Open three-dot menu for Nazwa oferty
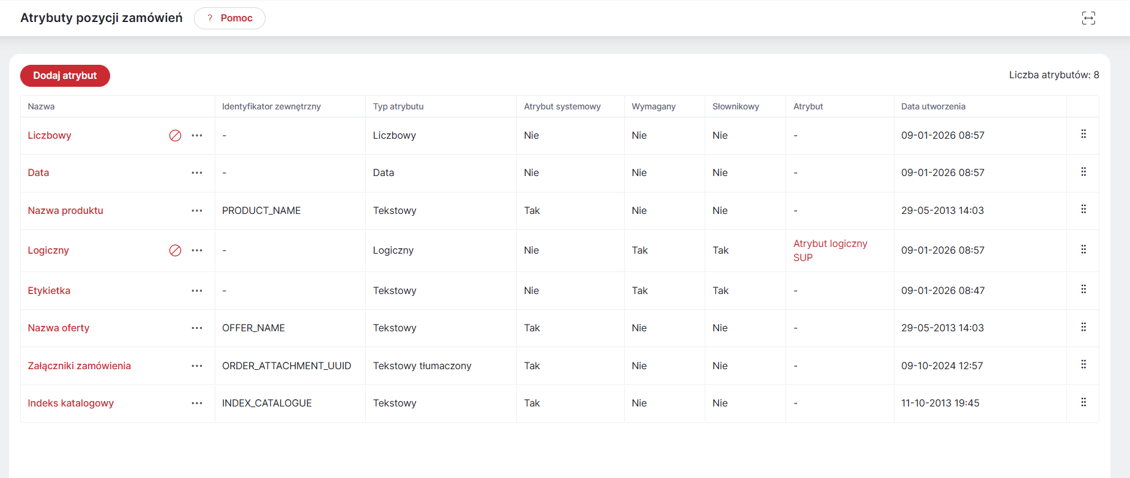Screen dimensions: 1130x478 click(197, 328)
